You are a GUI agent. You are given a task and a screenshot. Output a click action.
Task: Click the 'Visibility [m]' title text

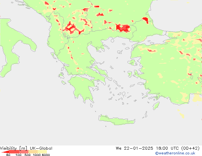point(13,148)
